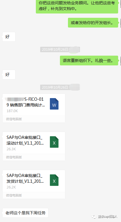
Task: Click the 26.3K file size text
Action: click(11, 149)
